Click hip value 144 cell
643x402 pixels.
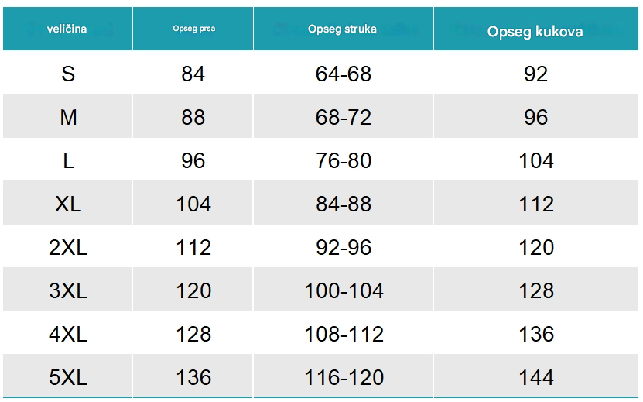coord(536,376)
